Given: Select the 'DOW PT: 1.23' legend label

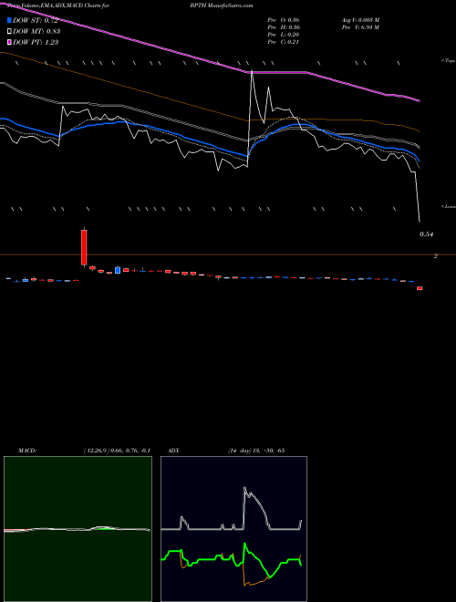Looking at the screenshot, I should [x=36, y=42].
